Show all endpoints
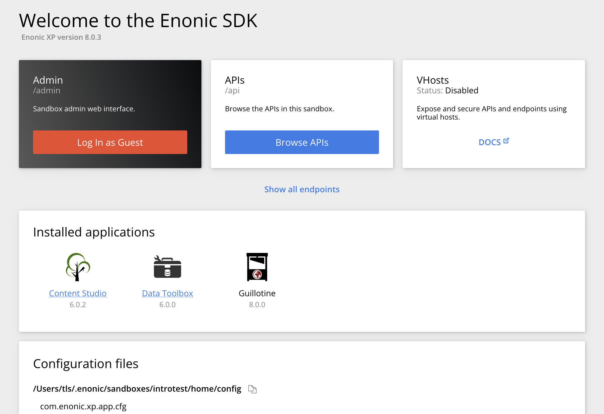 tap(302, 189)
